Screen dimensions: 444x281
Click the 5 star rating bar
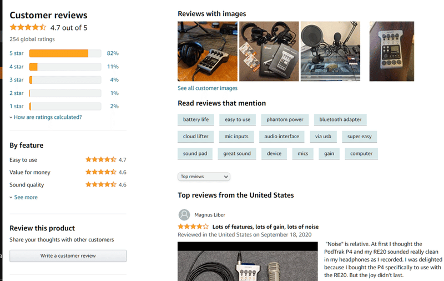click(x=65, y=53)
